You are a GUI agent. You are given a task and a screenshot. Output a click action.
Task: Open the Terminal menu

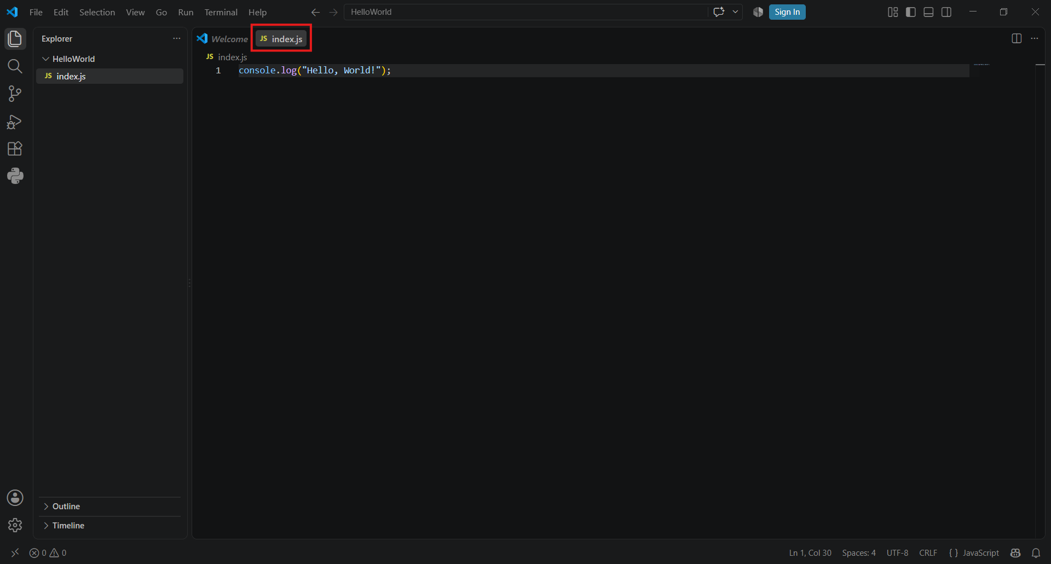[221, 12]
